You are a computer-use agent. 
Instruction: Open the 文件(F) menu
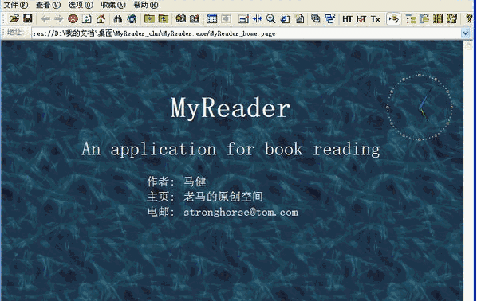[16, 5]
